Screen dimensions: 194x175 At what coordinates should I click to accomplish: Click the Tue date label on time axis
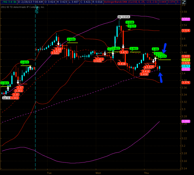tap(49, 173)
